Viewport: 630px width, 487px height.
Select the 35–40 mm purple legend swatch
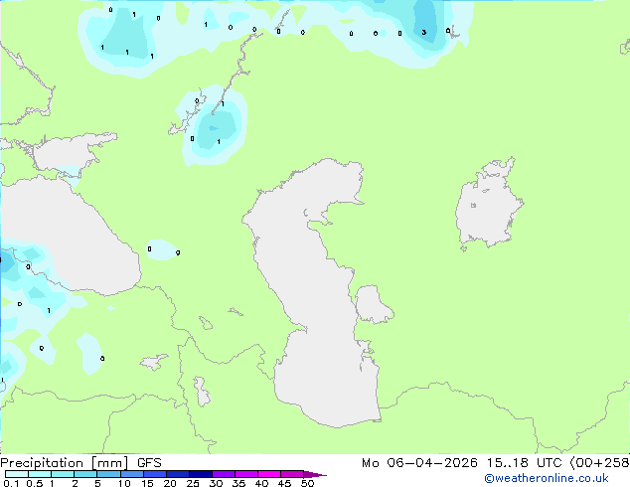[245, 474]
